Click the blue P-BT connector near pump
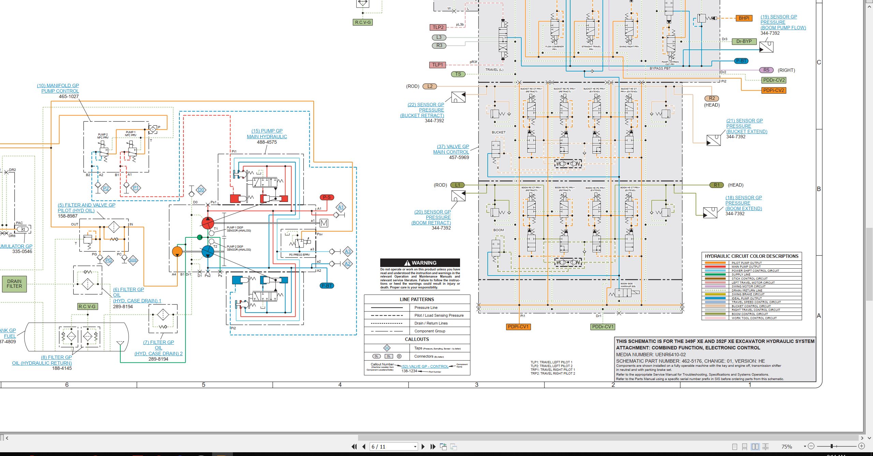 (327, 286)
